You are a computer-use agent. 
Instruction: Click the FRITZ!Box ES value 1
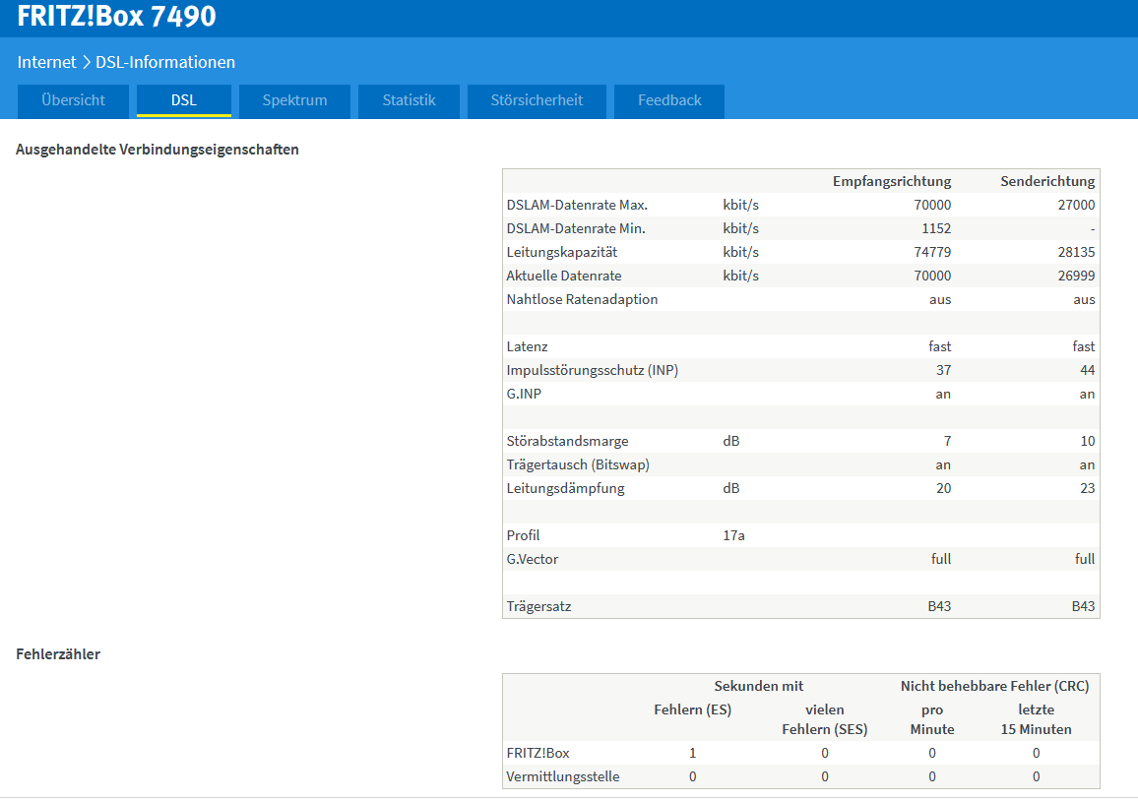coord(692,753)
